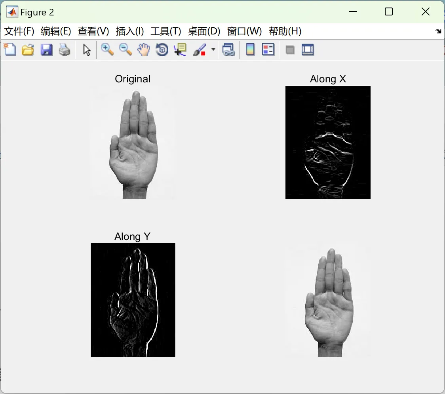Click the 'Along X' title text
Screen dimensions: 445x394
[x=328, y=79]
